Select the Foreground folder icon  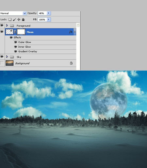[12, 26]
